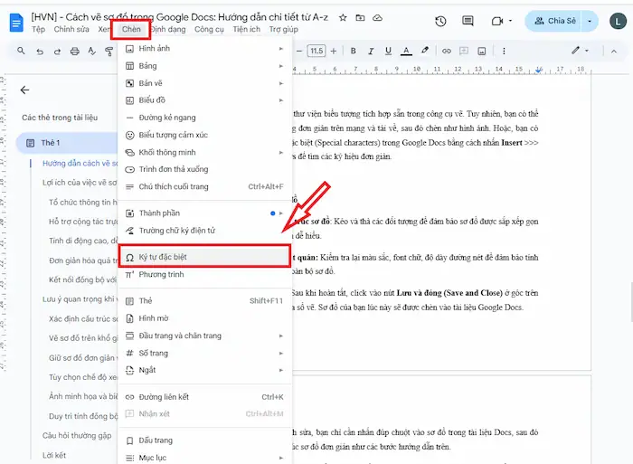Expand Mục lục submenu
Screen dimensions: 633x464
[x=204, y=458]
